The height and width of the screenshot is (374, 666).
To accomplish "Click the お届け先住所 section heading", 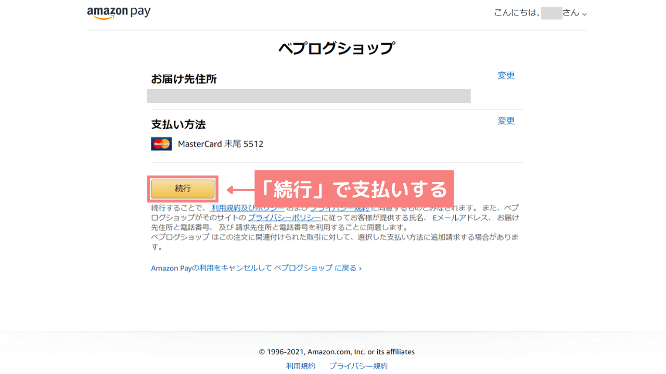I will [x=184, y=79].
